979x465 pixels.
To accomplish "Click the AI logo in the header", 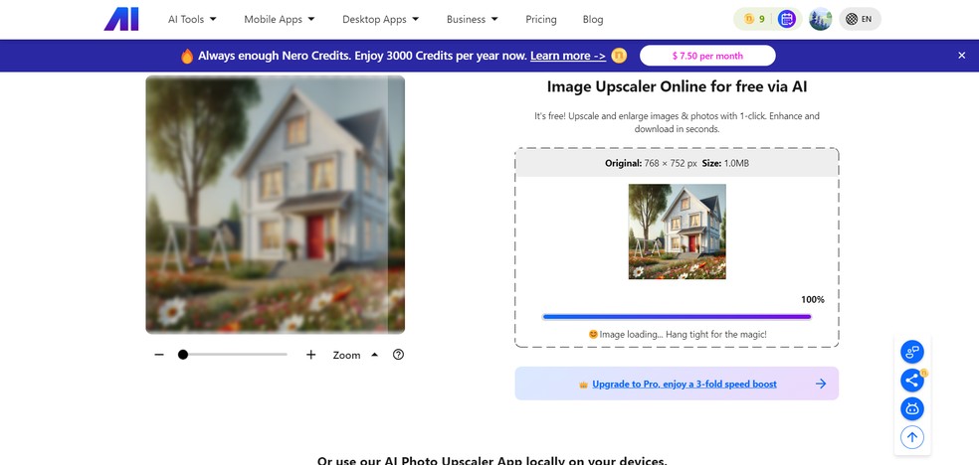I will [x=121, y=19].
